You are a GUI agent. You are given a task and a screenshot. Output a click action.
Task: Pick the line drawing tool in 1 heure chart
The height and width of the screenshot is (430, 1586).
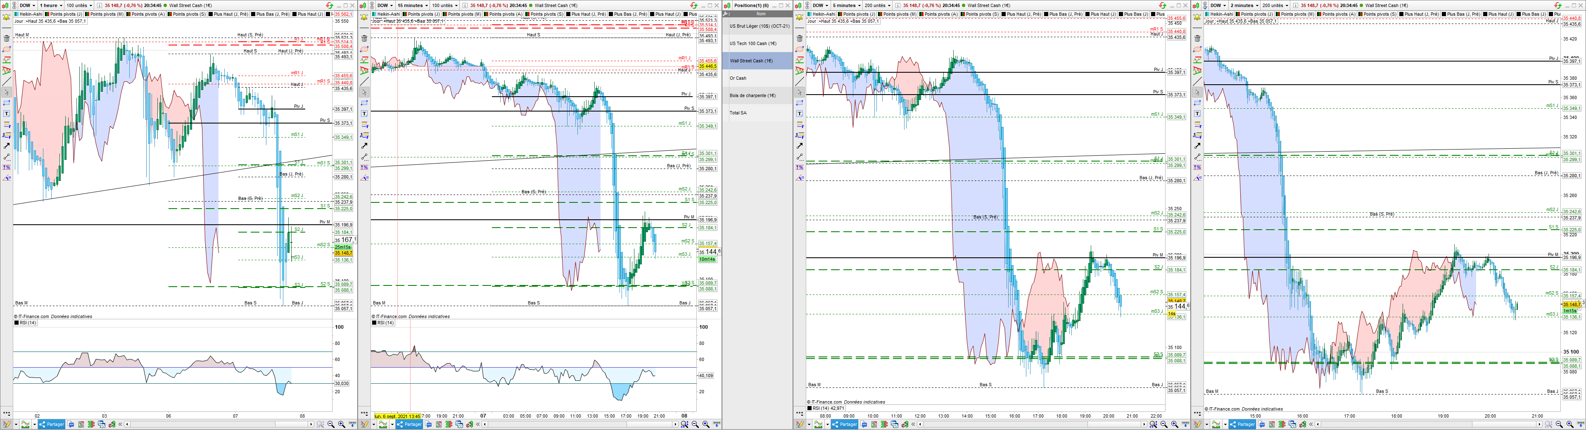[x=7, y=81]
